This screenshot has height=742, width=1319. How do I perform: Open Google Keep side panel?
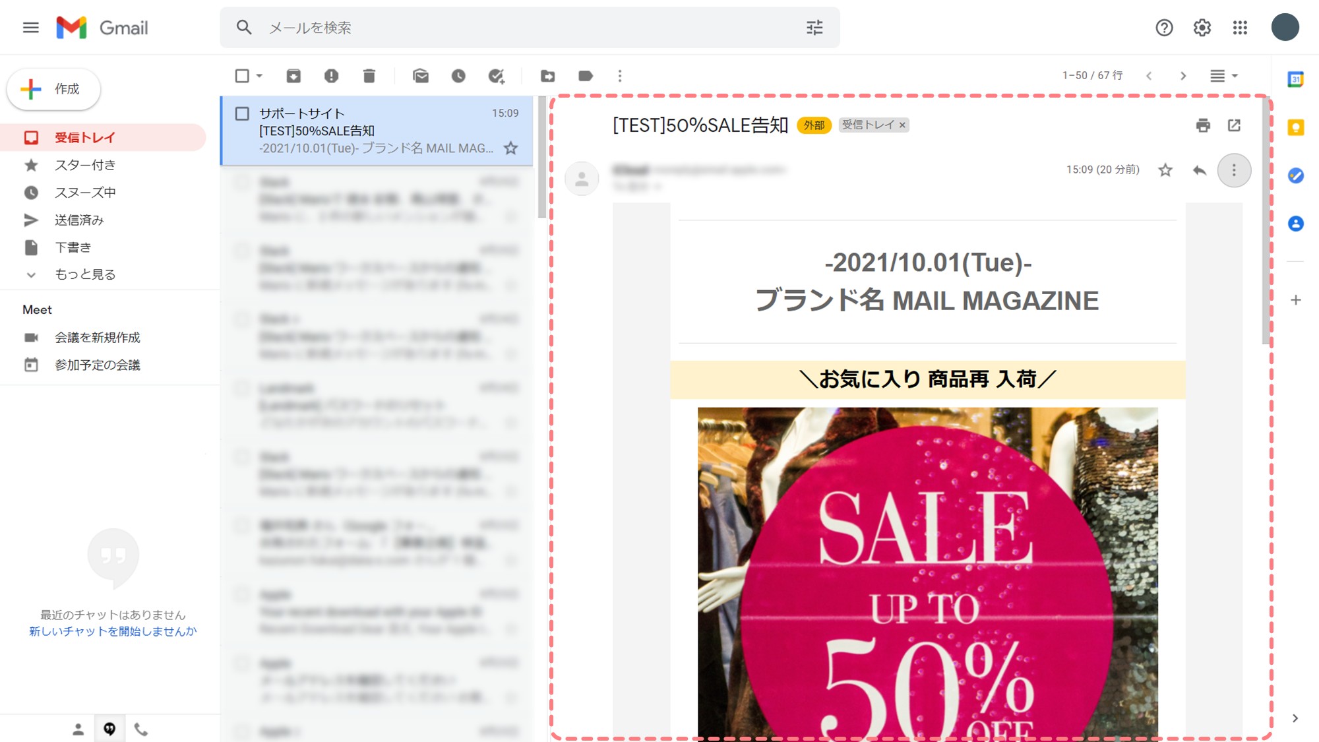point(1296,127)
